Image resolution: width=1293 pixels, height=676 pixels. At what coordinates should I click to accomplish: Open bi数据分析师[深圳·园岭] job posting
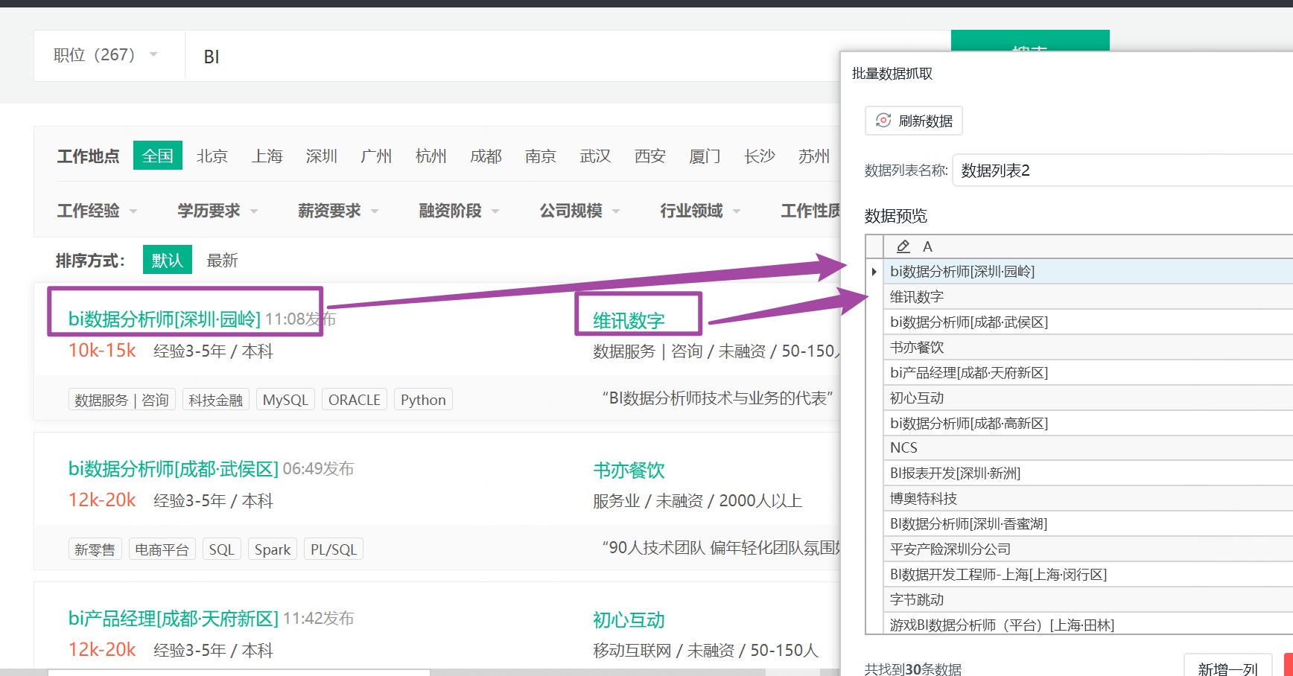click(x=165, y=319)
